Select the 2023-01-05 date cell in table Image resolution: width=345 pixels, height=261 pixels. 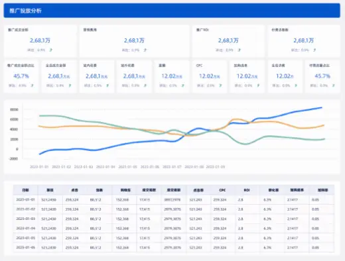pyautogui.click(x=25, y=238)
